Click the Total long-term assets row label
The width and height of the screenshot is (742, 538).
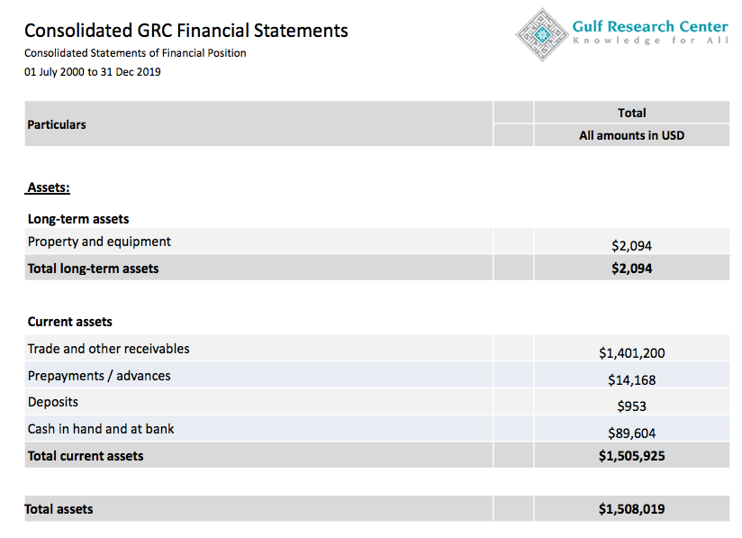coord(93,268)
